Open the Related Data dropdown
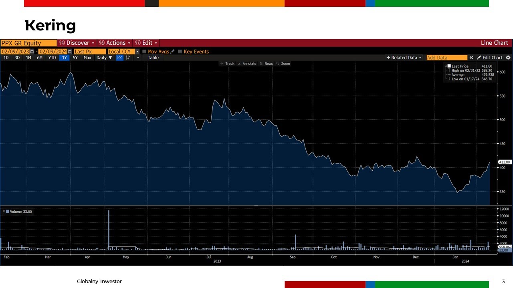Screen dimensions: 513x288 coord(404,58)
